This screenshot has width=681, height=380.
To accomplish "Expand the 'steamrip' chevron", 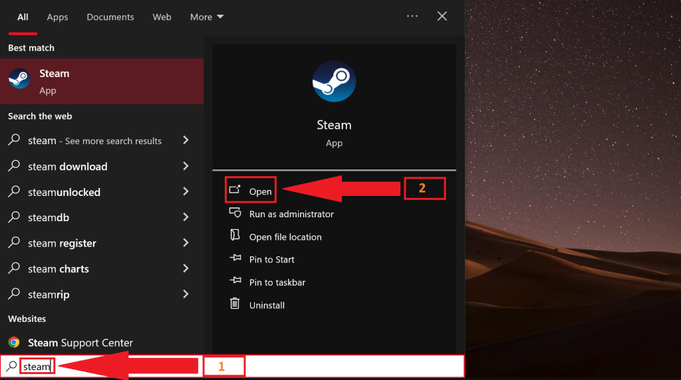I will click(186, 294).
